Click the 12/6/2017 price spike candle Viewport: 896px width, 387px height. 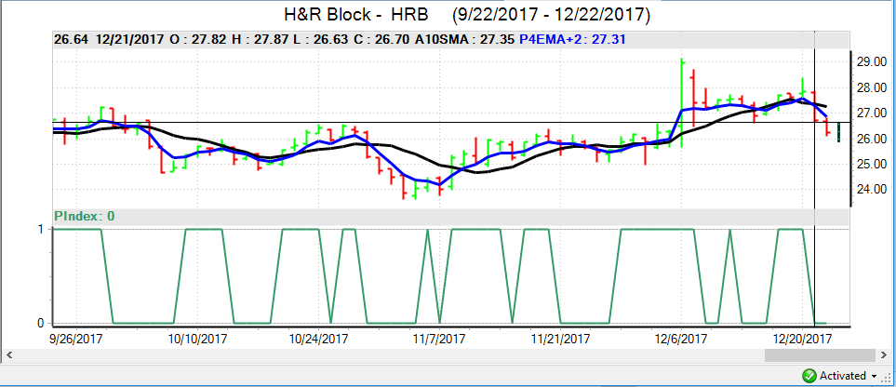[x=682, y=93]
